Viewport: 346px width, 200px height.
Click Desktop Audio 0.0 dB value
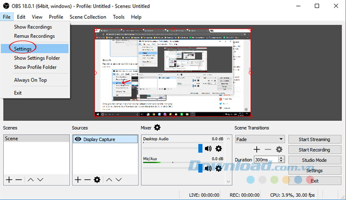coord(217,139)
